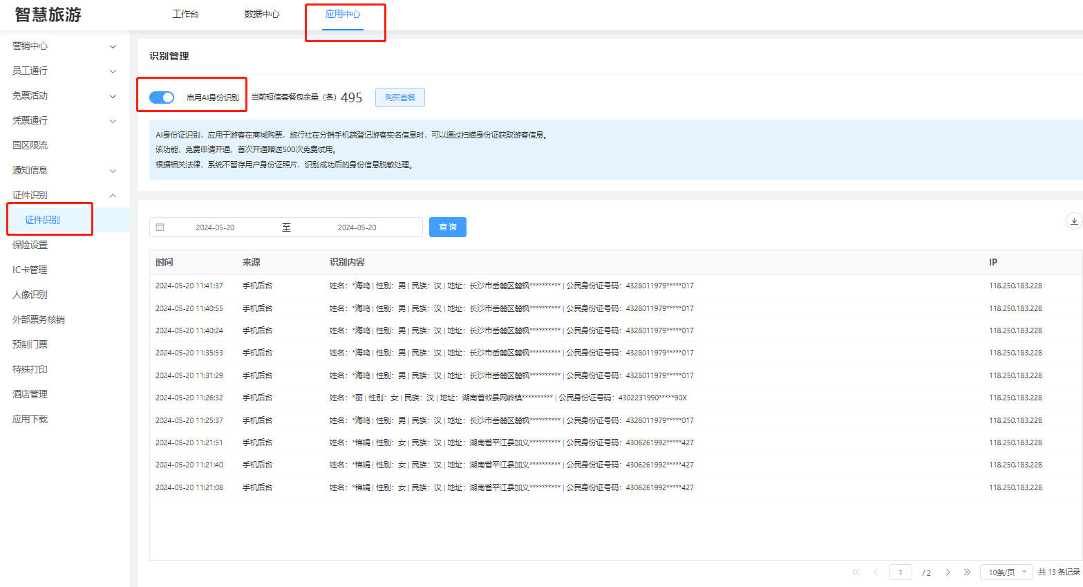Go to first page double-arrow icon
1083x587 pixels.
click(856, 572)
